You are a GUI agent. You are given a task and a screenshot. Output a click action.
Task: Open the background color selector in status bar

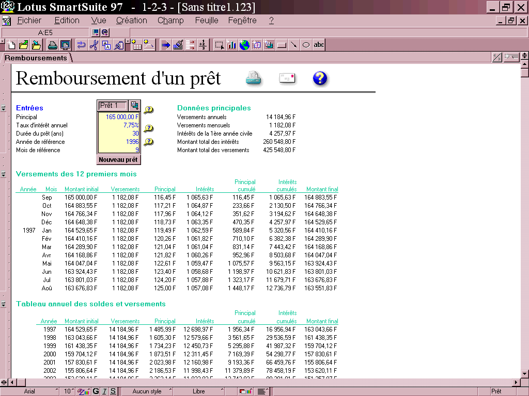(245, 391)
